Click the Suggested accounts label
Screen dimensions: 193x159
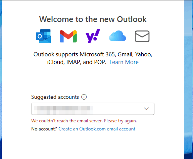tap(55, 97)
